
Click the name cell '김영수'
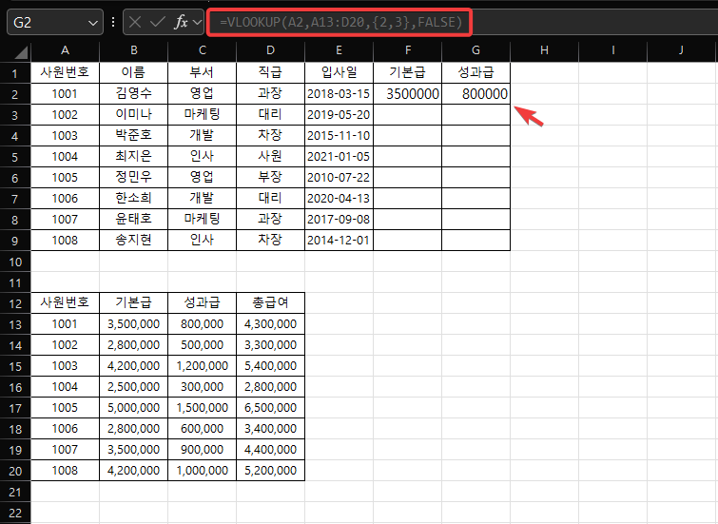pos(134,94)
